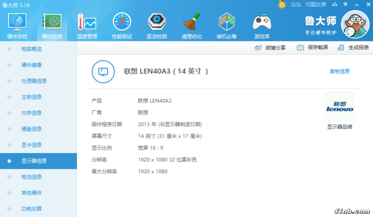Click resolution value 1920 x 1080 32 位真彩色

pyautogui.click(x=167, y=160)
